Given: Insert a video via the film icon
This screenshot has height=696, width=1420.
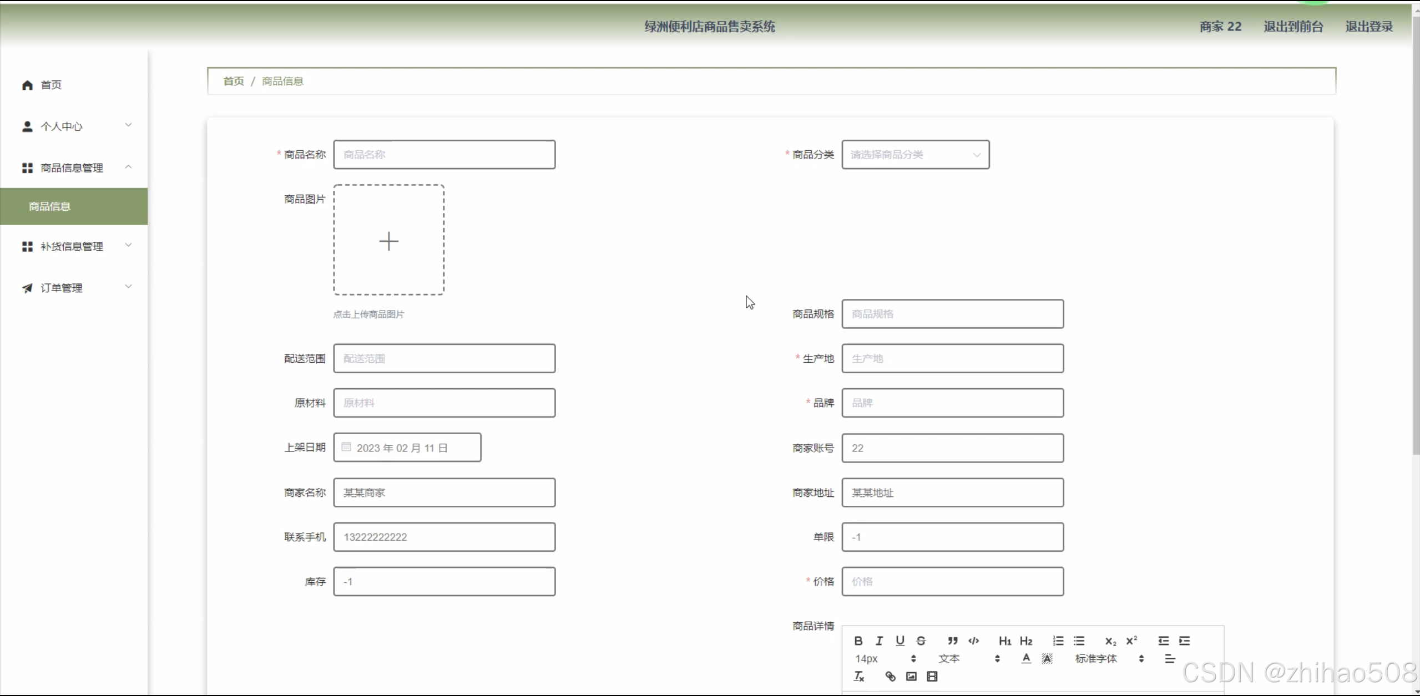Looking at the screenshot, I should coord(932,676).
